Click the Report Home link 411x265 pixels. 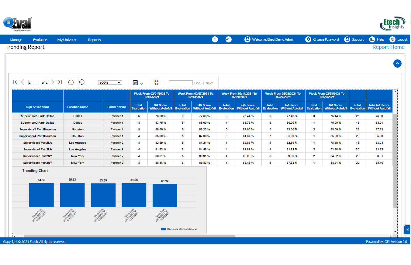pyautogui.click(x=388, y=47)
